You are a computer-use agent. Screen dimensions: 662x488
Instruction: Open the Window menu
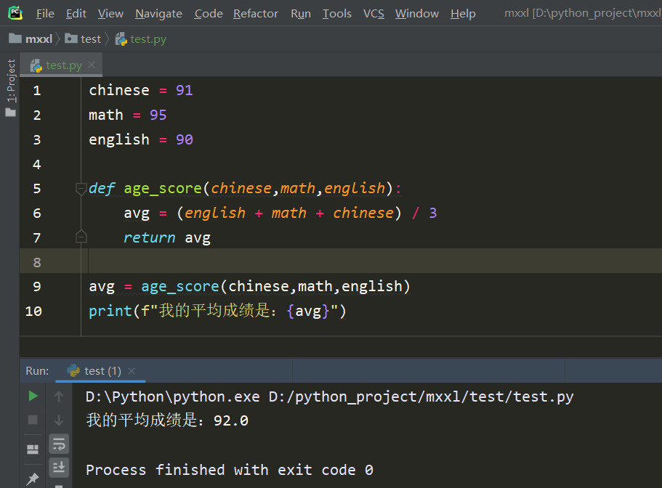417,14
